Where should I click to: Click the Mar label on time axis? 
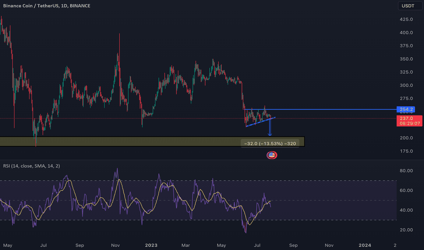[x=186, y=245]
